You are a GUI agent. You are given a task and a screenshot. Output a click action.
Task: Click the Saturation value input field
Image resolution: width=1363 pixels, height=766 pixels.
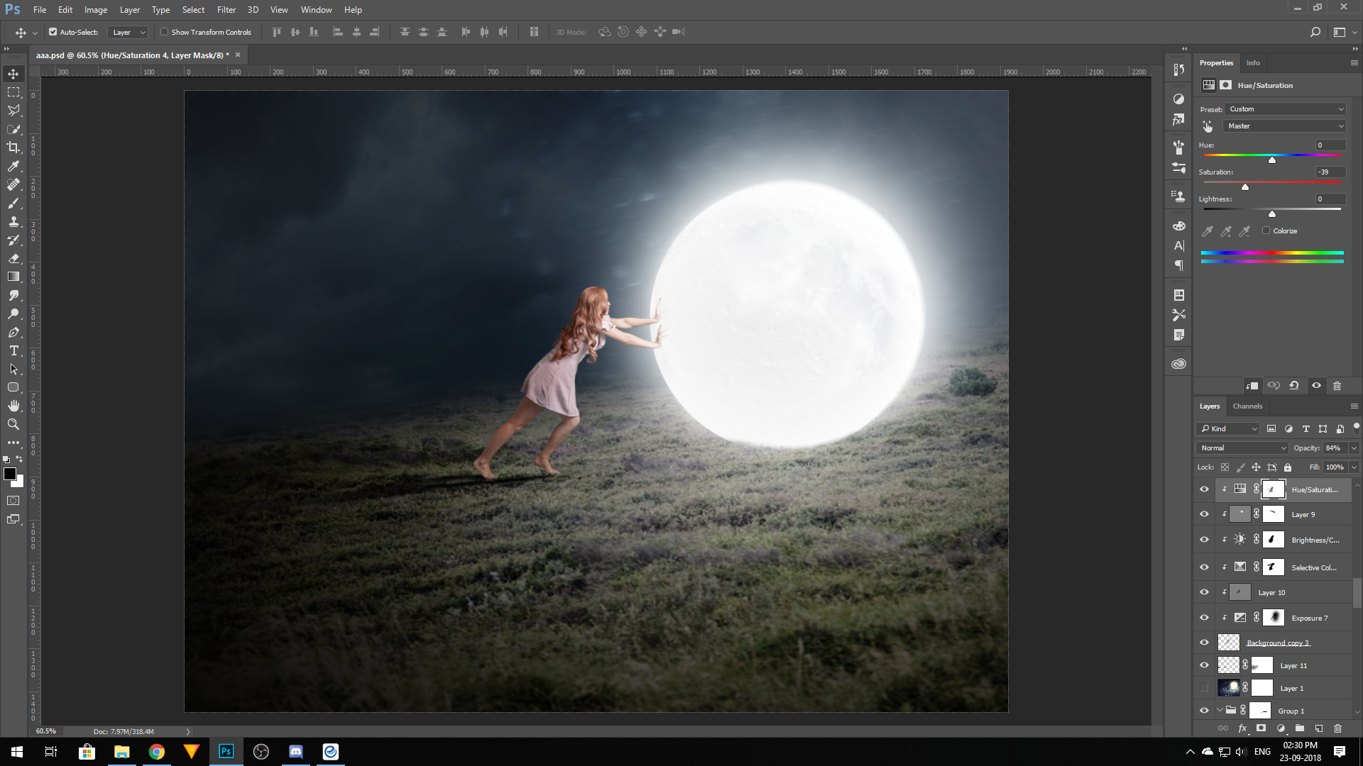pos(1329,172)
